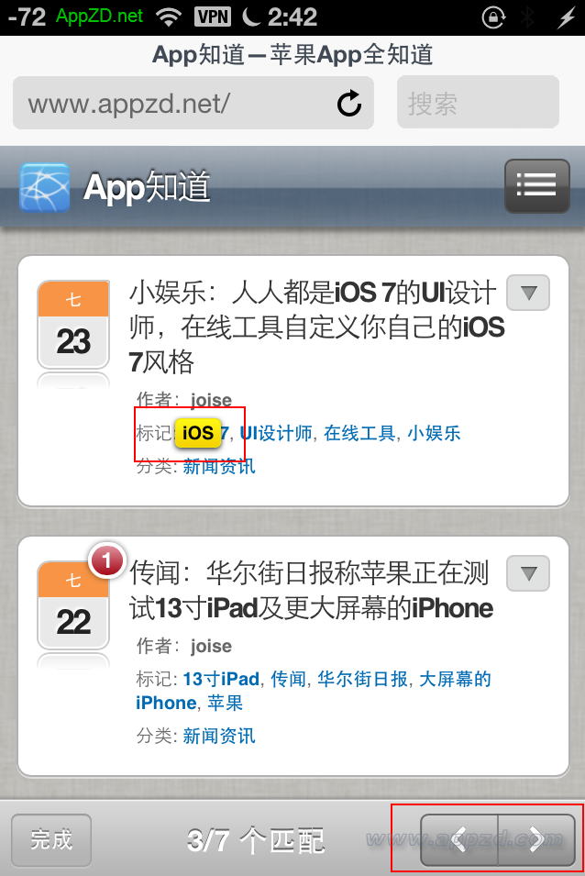Expand the second post's dropdown arrow
Image resolution: width=585 pixels, height=876 pixels.
pyautogui.click(x=528, y=573)
